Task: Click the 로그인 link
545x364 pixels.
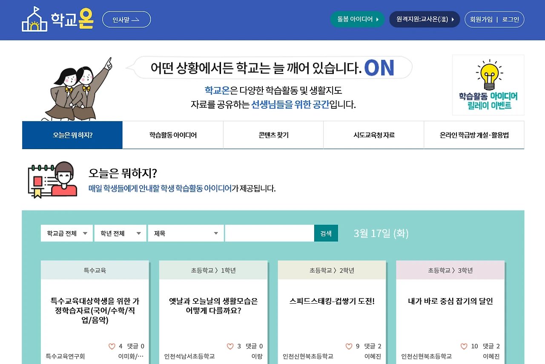Action: tap(511, 19)
